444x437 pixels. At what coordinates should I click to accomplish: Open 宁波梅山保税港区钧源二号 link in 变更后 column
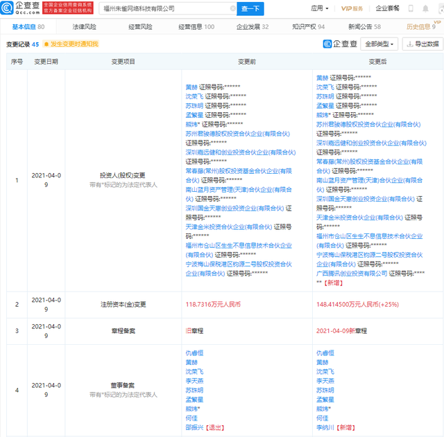370,259
